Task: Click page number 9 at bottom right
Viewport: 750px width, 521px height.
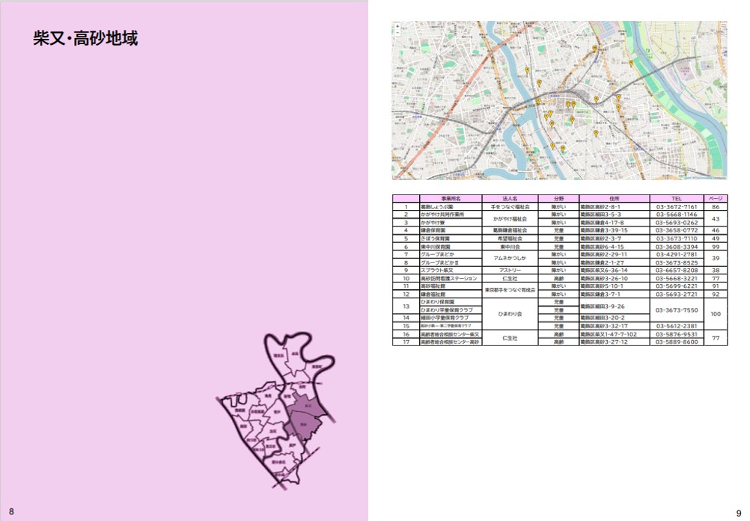Action: (x=739, y=512)
